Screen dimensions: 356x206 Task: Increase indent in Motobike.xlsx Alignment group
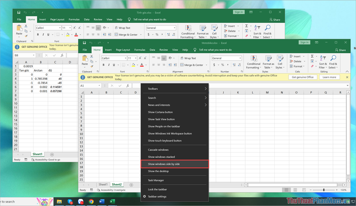pyautogui.click(x=175, y=65)
